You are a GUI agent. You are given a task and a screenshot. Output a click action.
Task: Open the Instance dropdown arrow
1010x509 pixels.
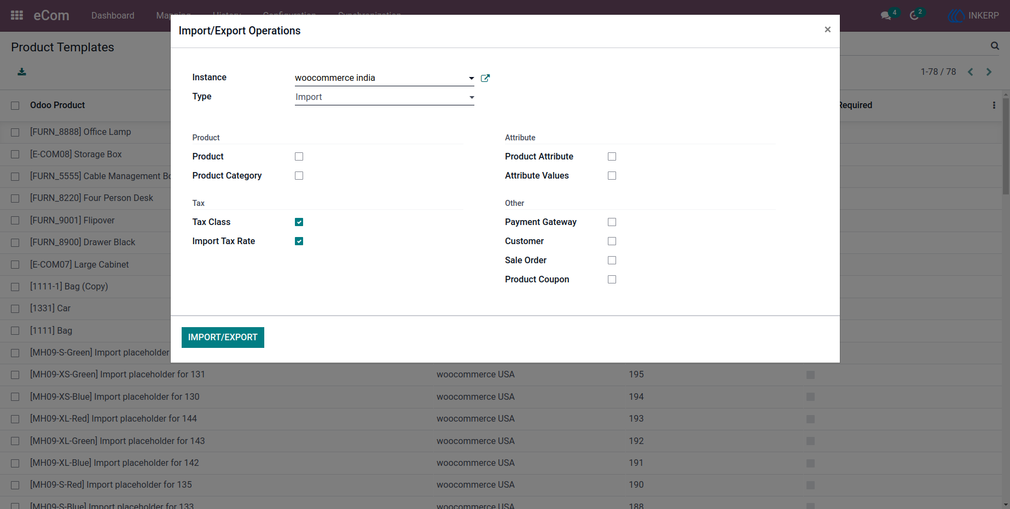(x=471, y=78)
